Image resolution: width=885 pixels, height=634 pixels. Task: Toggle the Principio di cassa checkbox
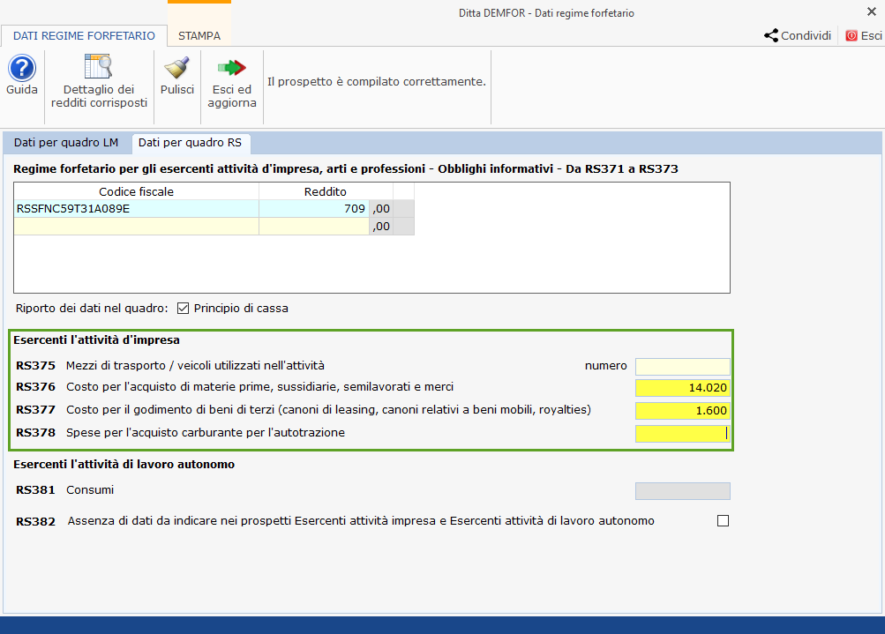tap(184, 309)
